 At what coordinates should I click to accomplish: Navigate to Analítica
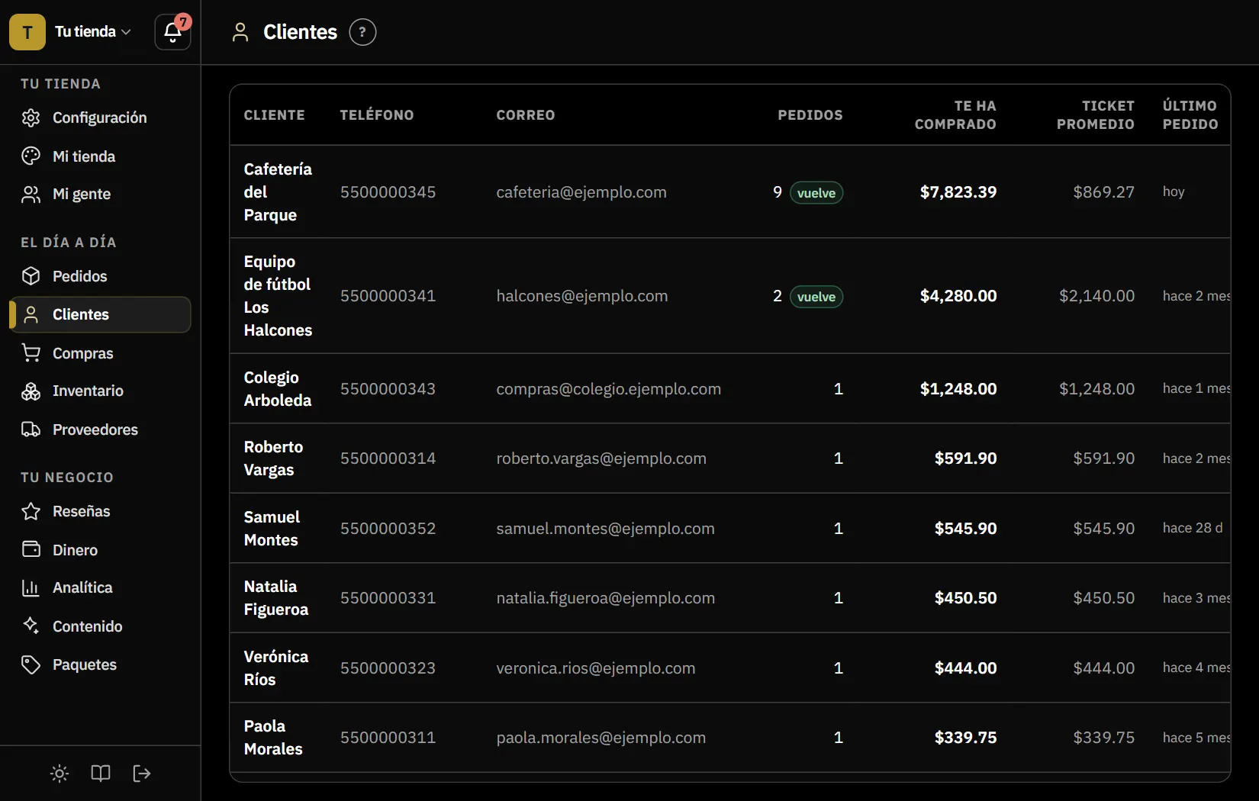tap(100, 587)
